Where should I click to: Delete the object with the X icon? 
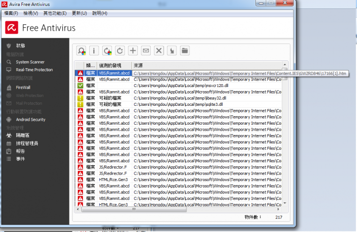point(159,50)
